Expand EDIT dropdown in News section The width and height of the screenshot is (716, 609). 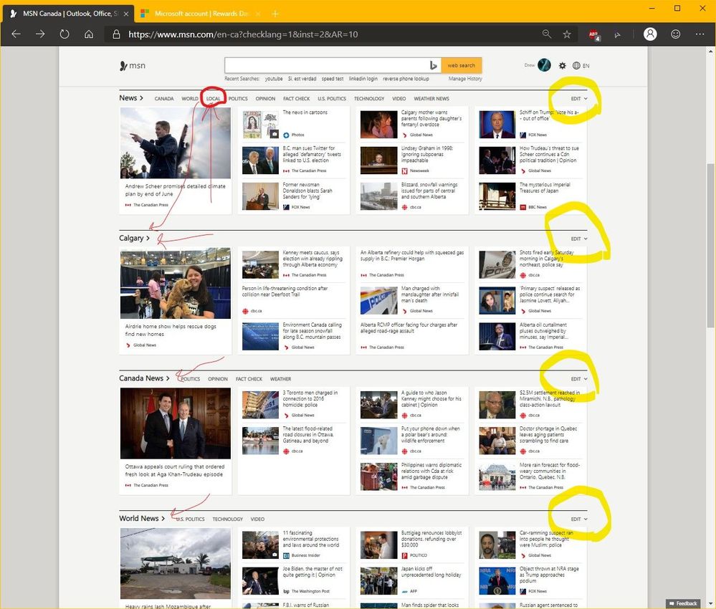(579, 99)
